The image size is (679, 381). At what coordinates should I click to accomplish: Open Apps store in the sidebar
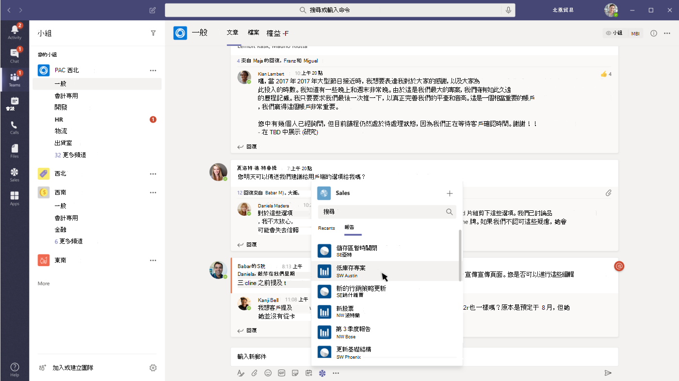click(15, 198)
